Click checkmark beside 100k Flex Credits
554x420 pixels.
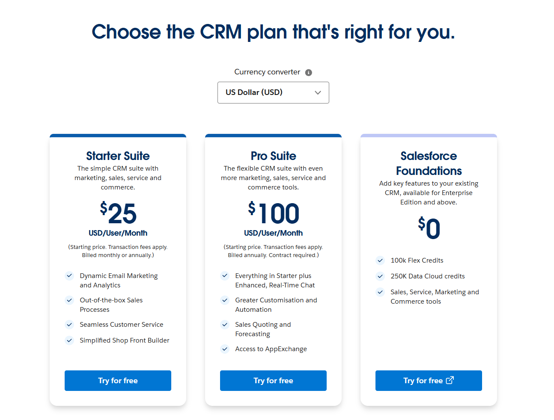[x=380, y=260]
